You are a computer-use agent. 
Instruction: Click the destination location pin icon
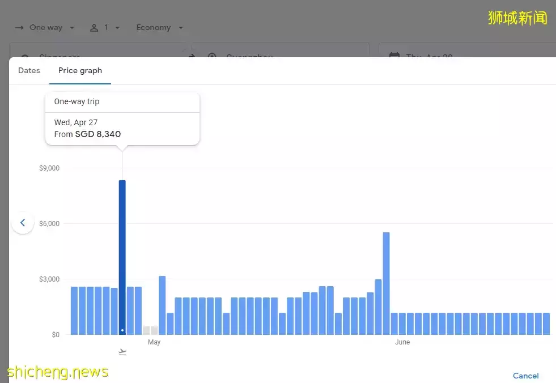coord(212,56)
